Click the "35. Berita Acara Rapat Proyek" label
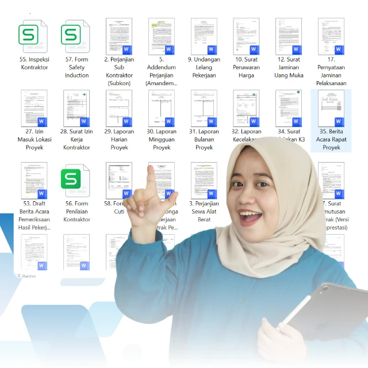 click(331, 139)
